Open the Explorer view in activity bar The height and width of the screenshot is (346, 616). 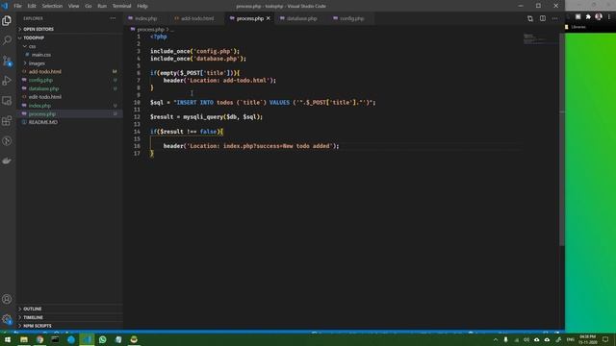coord(7,20)
